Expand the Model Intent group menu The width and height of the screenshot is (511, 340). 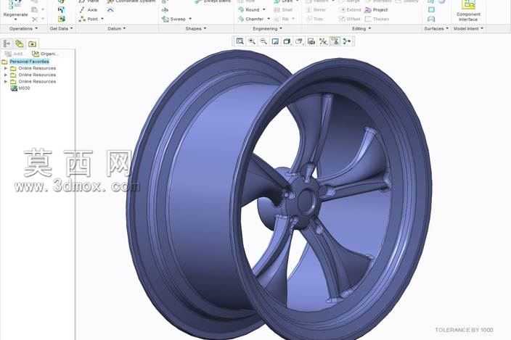(x=468, y=28)
